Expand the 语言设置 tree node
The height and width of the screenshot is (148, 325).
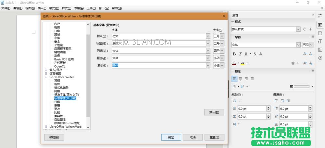46,73
